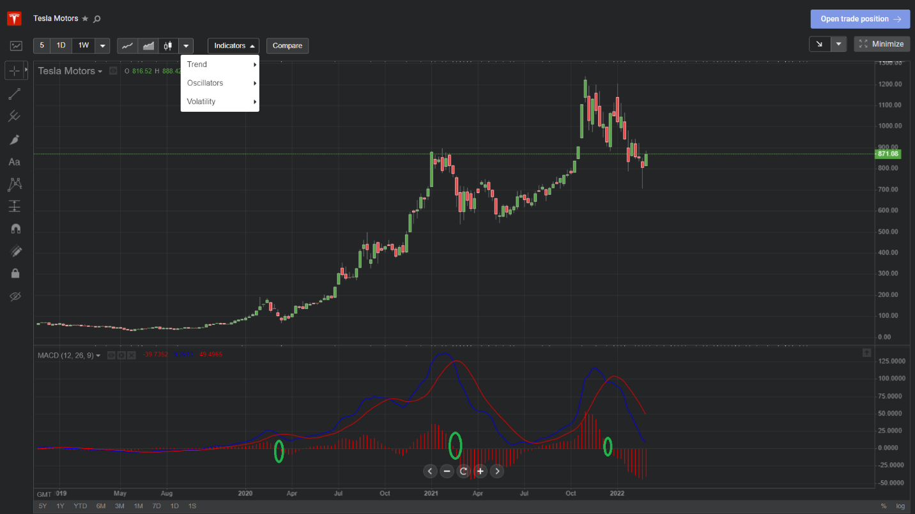The width and height of the screenshot is (915, 514).
Task: Switch to candlestick chart type
Action: [x=168, y=46]
